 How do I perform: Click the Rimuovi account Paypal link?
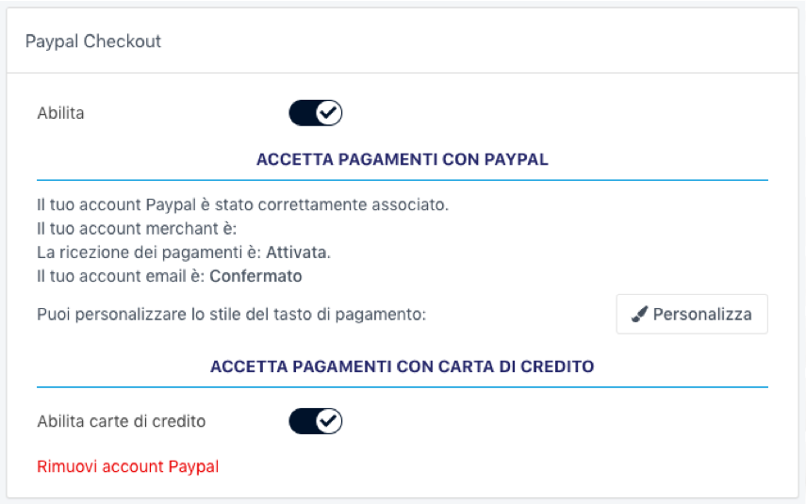(x=127, y=466)
